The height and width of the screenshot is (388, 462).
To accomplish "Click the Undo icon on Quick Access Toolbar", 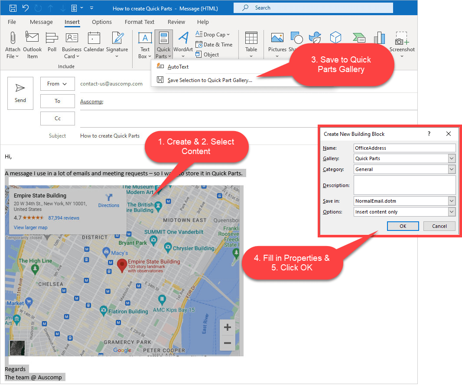I will point(25,8).
